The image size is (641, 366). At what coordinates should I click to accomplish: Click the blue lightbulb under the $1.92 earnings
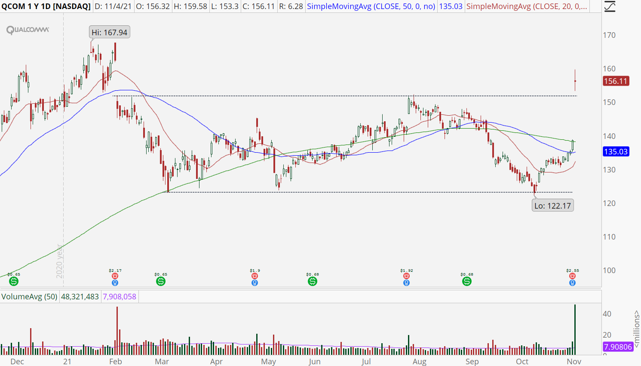click(x=407, y=283)
